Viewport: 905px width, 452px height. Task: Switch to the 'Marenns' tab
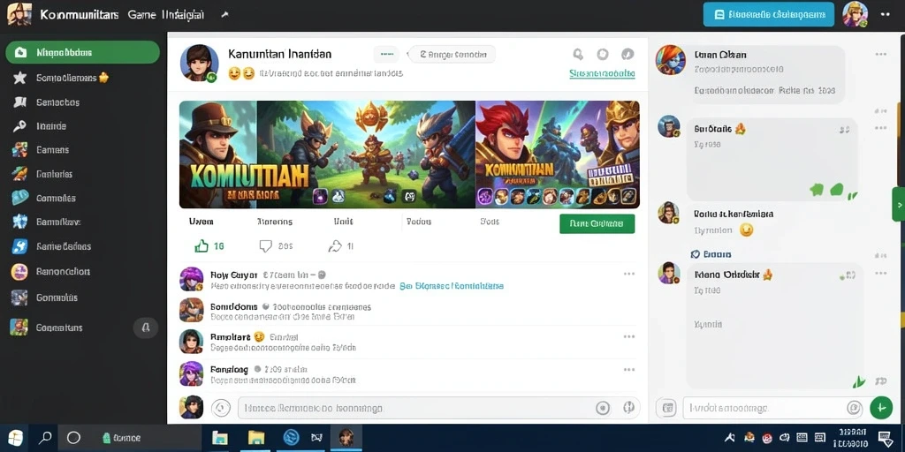pos(275,222)
